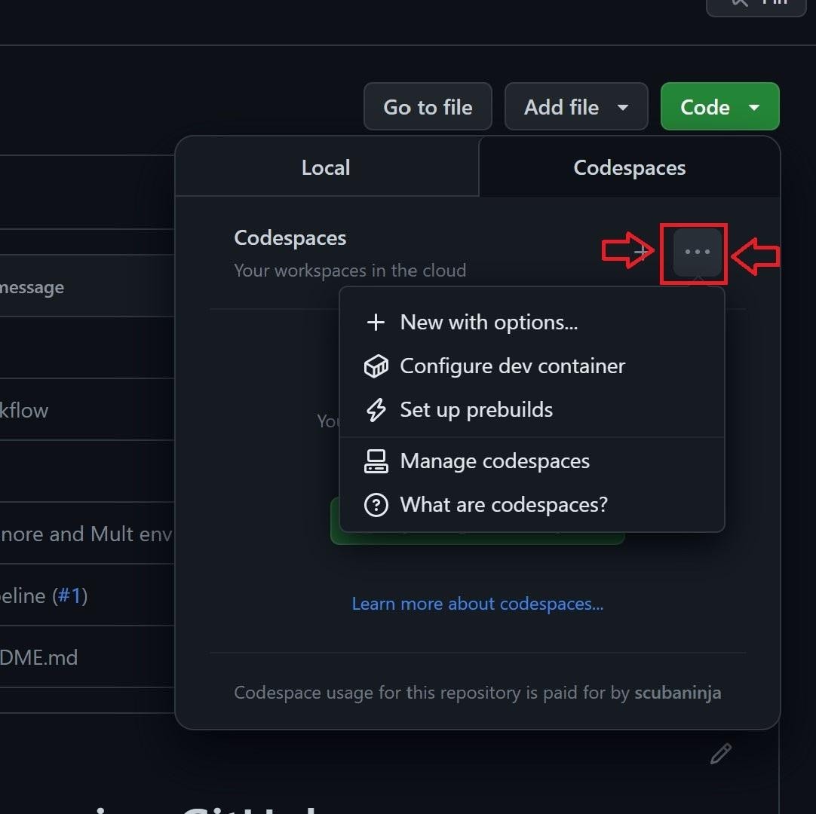
Task: Switch to the Local tab
Action: [326, 167]
